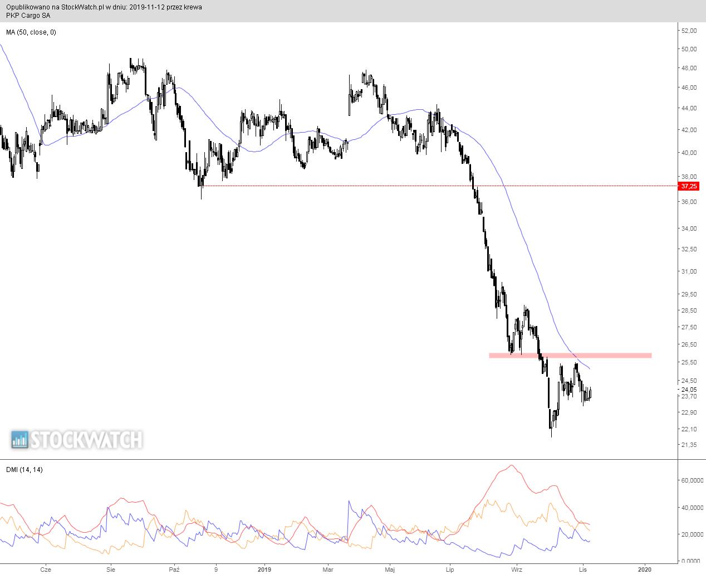Click the Cze month label on time axis
Screen dimensions: 706x574
coord(46,570)
